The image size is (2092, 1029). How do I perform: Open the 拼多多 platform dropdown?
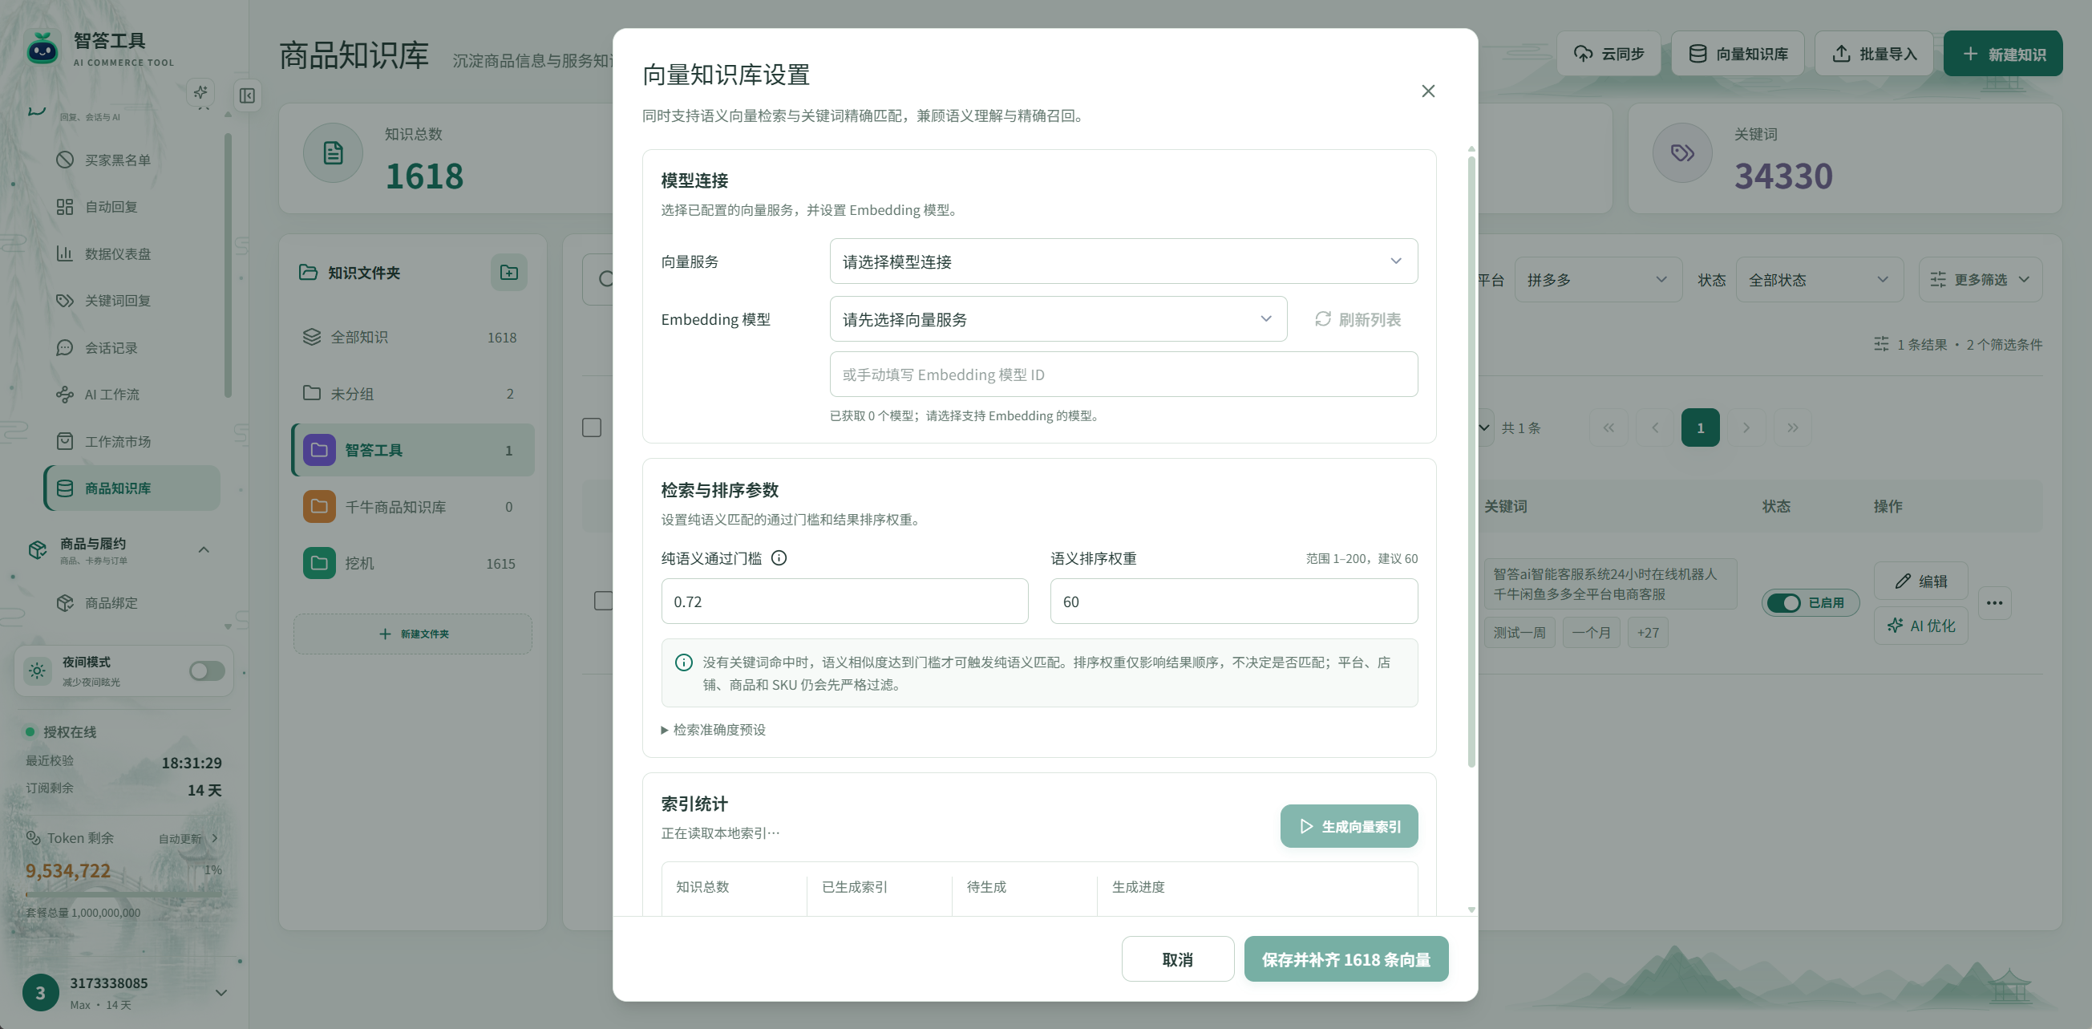[1597, 279]
